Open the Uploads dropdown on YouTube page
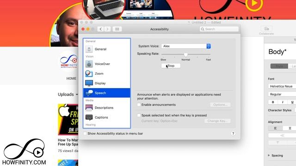The image size is (296, 166). coord(68,94)
